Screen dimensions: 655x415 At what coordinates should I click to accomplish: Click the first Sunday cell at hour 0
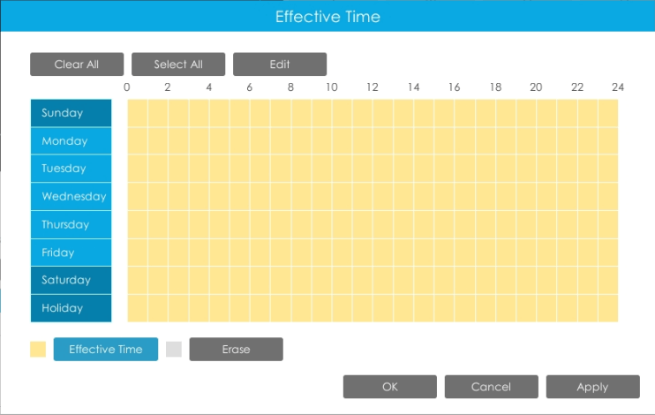pos(138,113)
